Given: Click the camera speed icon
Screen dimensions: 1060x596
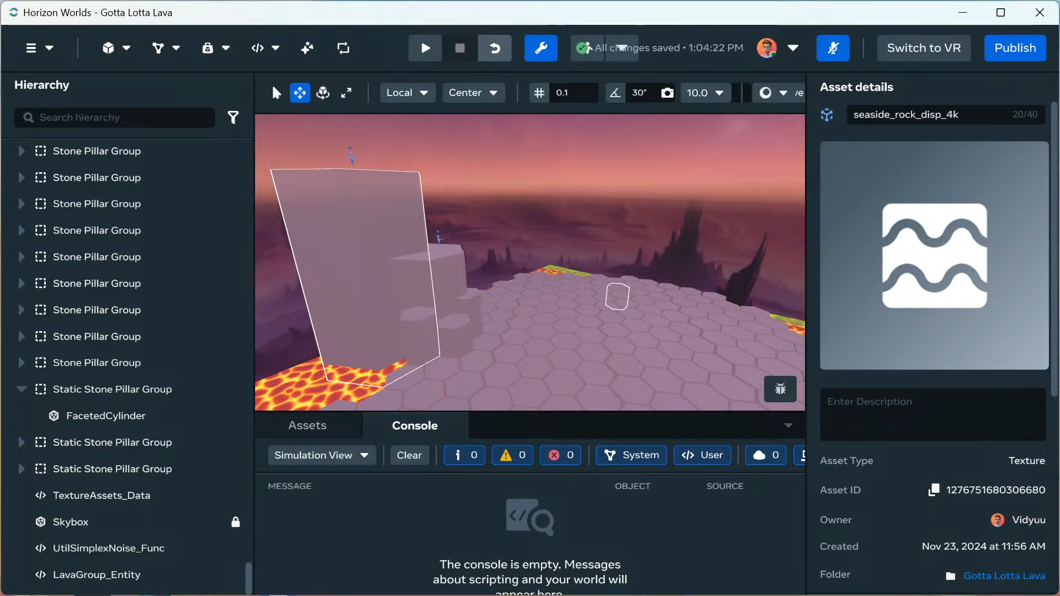Looking at the screenshot, I should [667, 93].
